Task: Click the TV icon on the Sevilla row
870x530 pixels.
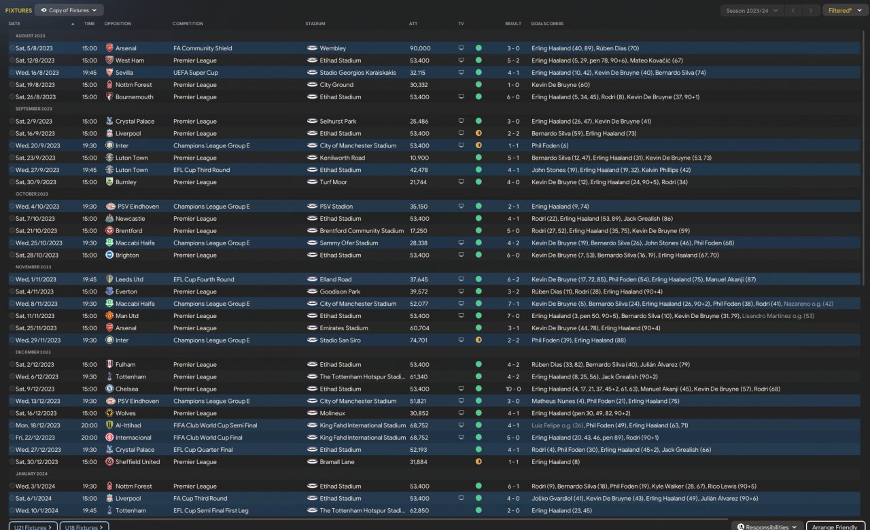Action: point(461,73)
